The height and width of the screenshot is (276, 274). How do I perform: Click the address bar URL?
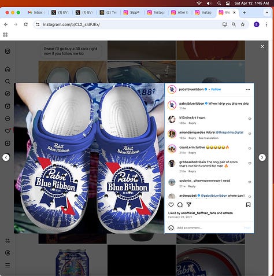pyautogui.click(x=71, y=24)
